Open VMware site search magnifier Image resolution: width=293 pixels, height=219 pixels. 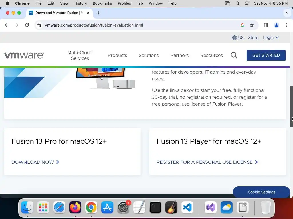pos(234,55)
